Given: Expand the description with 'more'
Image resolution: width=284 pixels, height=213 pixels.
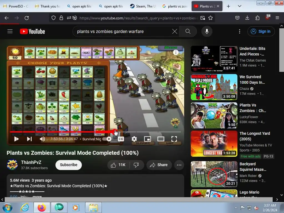Looking at the screenshot, I should [37, 197].
